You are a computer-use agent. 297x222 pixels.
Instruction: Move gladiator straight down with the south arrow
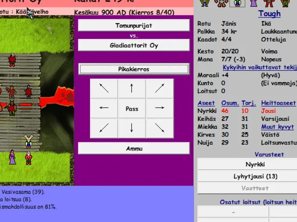132,128
